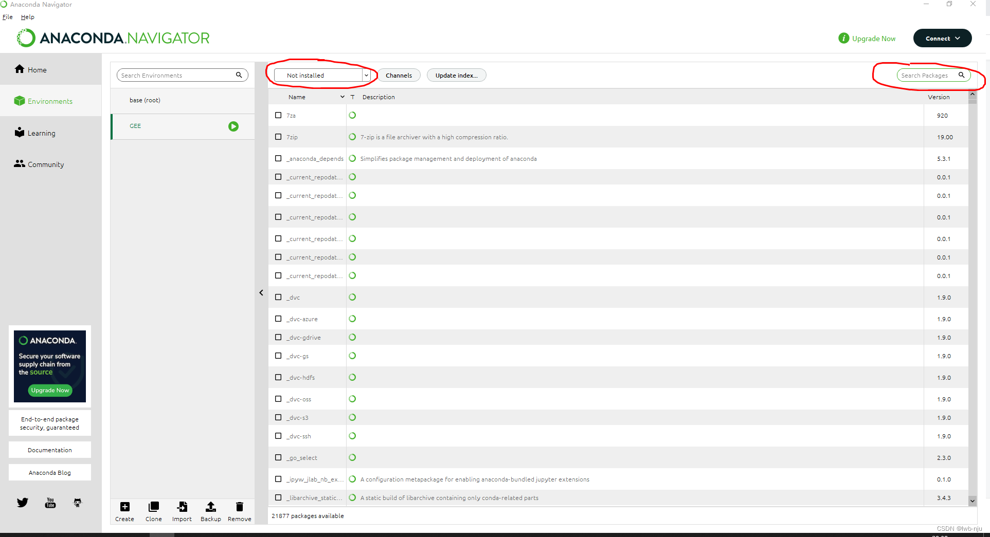Click the Backup environment icon
The image size is (990, 537).
(x=211, y=507)
